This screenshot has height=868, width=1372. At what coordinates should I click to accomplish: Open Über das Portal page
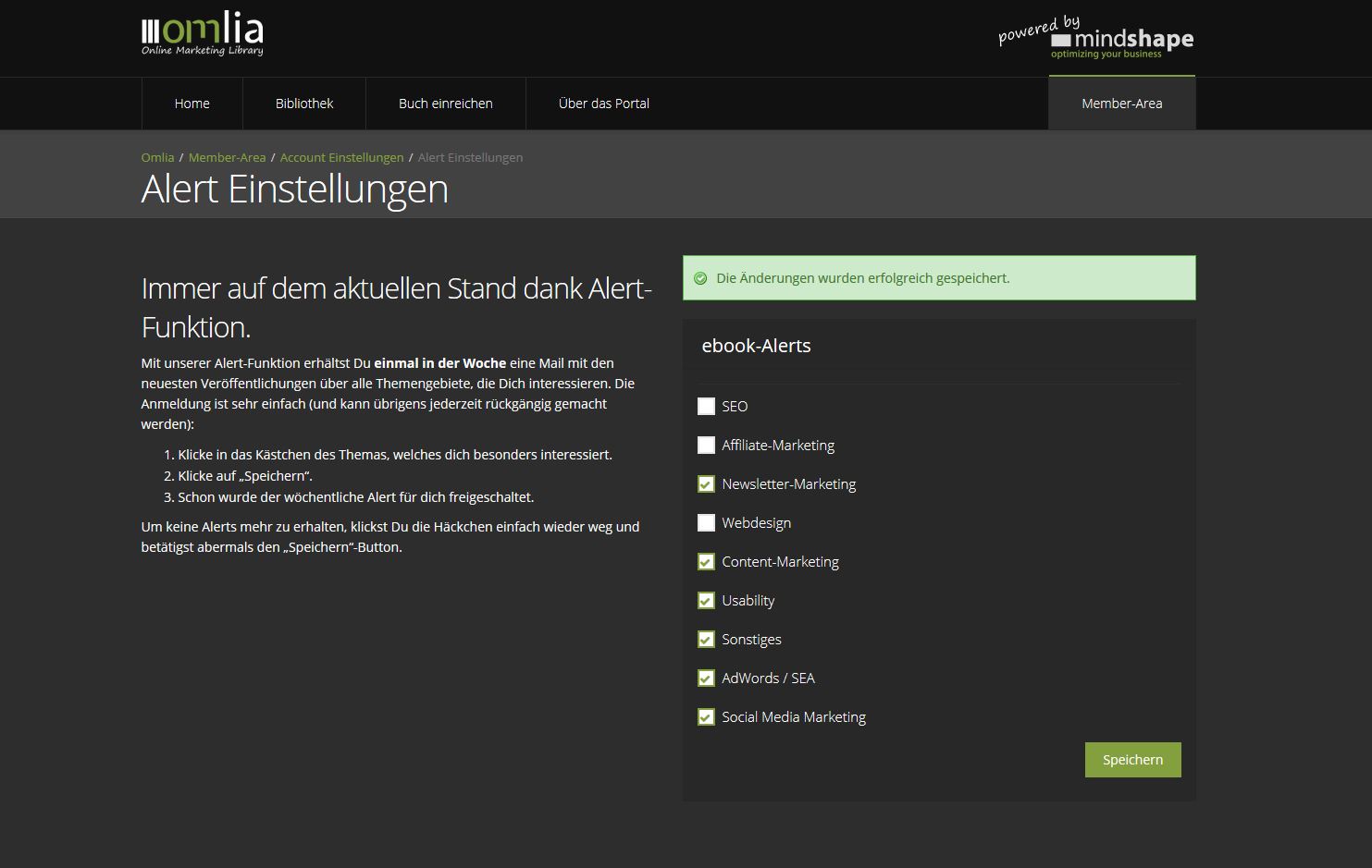604,104
